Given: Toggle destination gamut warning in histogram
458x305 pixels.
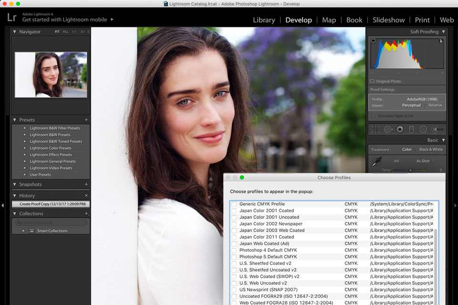Looking at the screenshot, I should (x=441, y=41).
